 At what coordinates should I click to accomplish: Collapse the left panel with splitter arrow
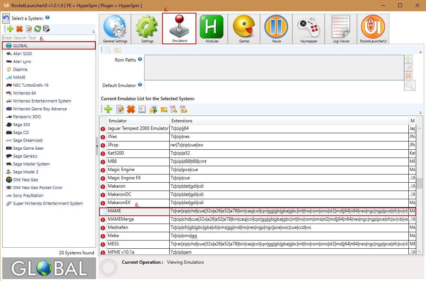97,146
